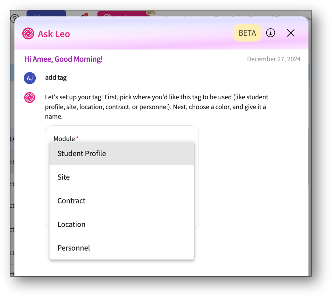Close the Ask Leo chat panel

click(291, 33)
